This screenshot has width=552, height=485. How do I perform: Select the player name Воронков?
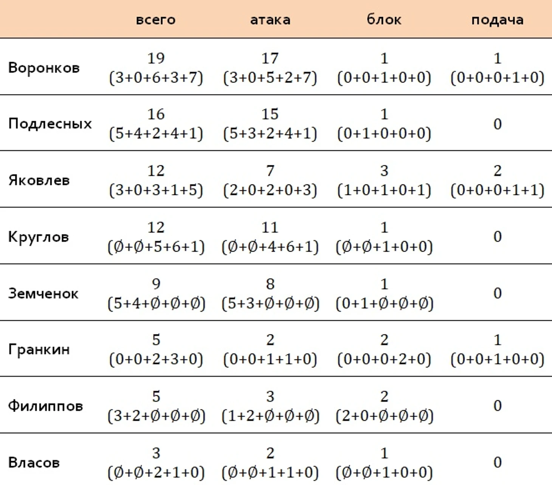pos(44,68)
